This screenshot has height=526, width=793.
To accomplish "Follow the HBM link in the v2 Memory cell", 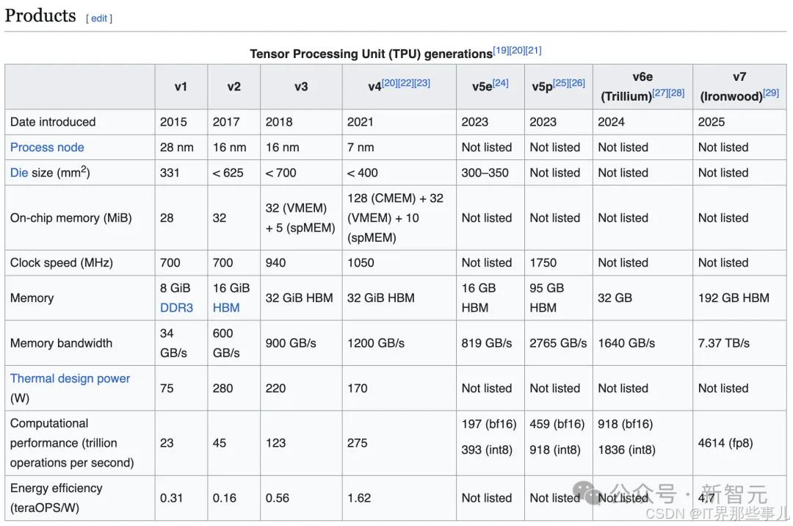I will (226, 308).
